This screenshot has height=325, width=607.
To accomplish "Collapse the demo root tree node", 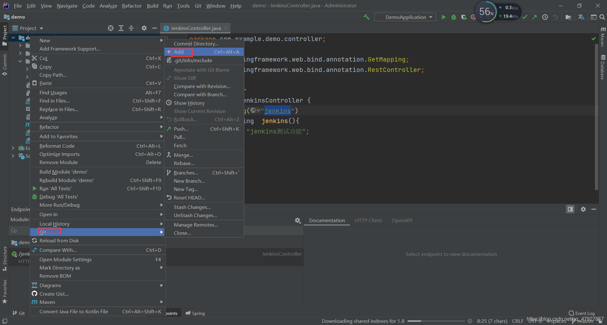I will pyautogui.click(x=13, y=38).
